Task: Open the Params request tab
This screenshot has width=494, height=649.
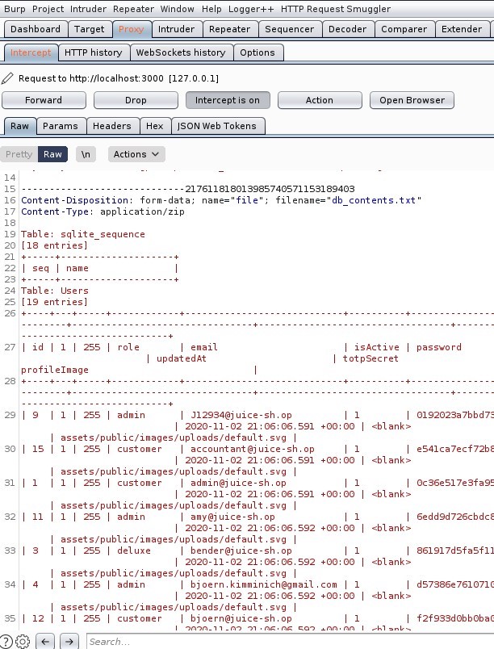Action: tap(61, 126)
